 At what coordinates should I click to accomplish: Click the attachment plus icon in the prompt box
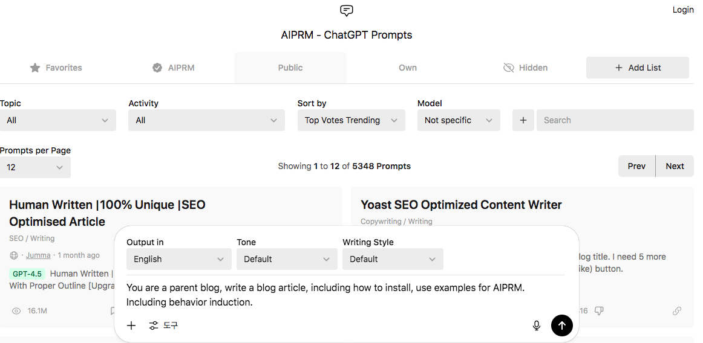(131, 325)
